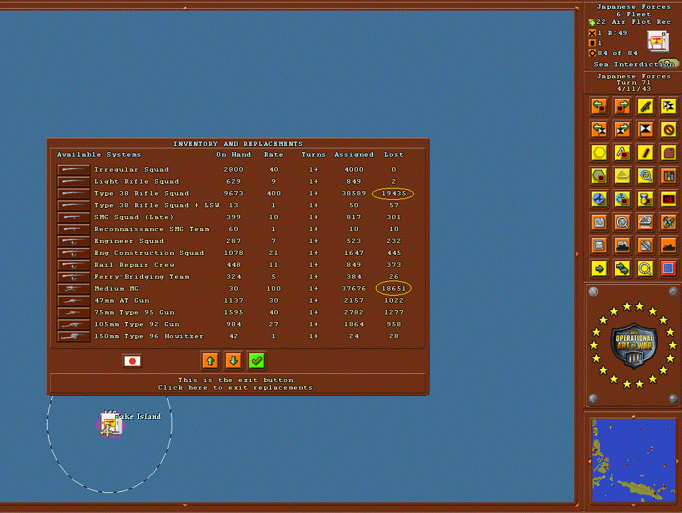Click the red HQ icon
Image resolution: width=682 pixels, height=513 pixels.
(x=668, y=199)
